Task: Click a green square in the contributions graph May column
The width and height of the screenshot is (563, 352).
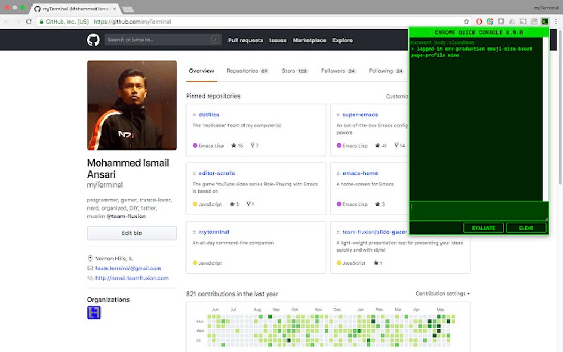Action: pos(439,317)
